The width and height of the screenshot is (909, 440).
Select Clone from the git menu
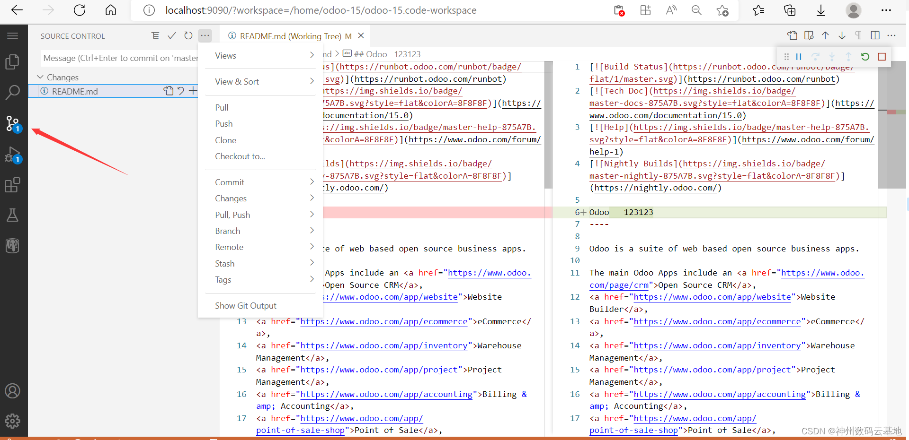coord(260,140)
